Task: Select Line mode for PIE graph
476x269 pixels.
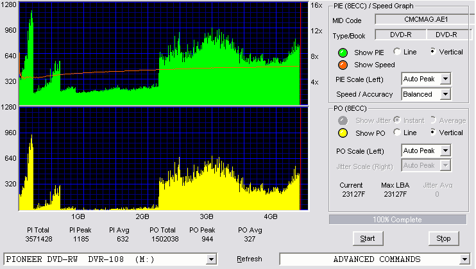Action: point(397,51)
